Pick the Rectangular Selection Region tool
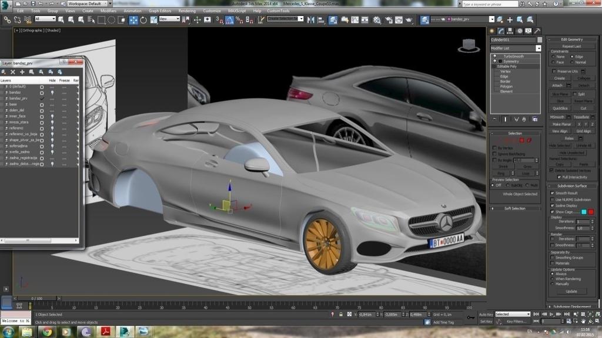Viewport: 602px width, 338px height. 101,19
